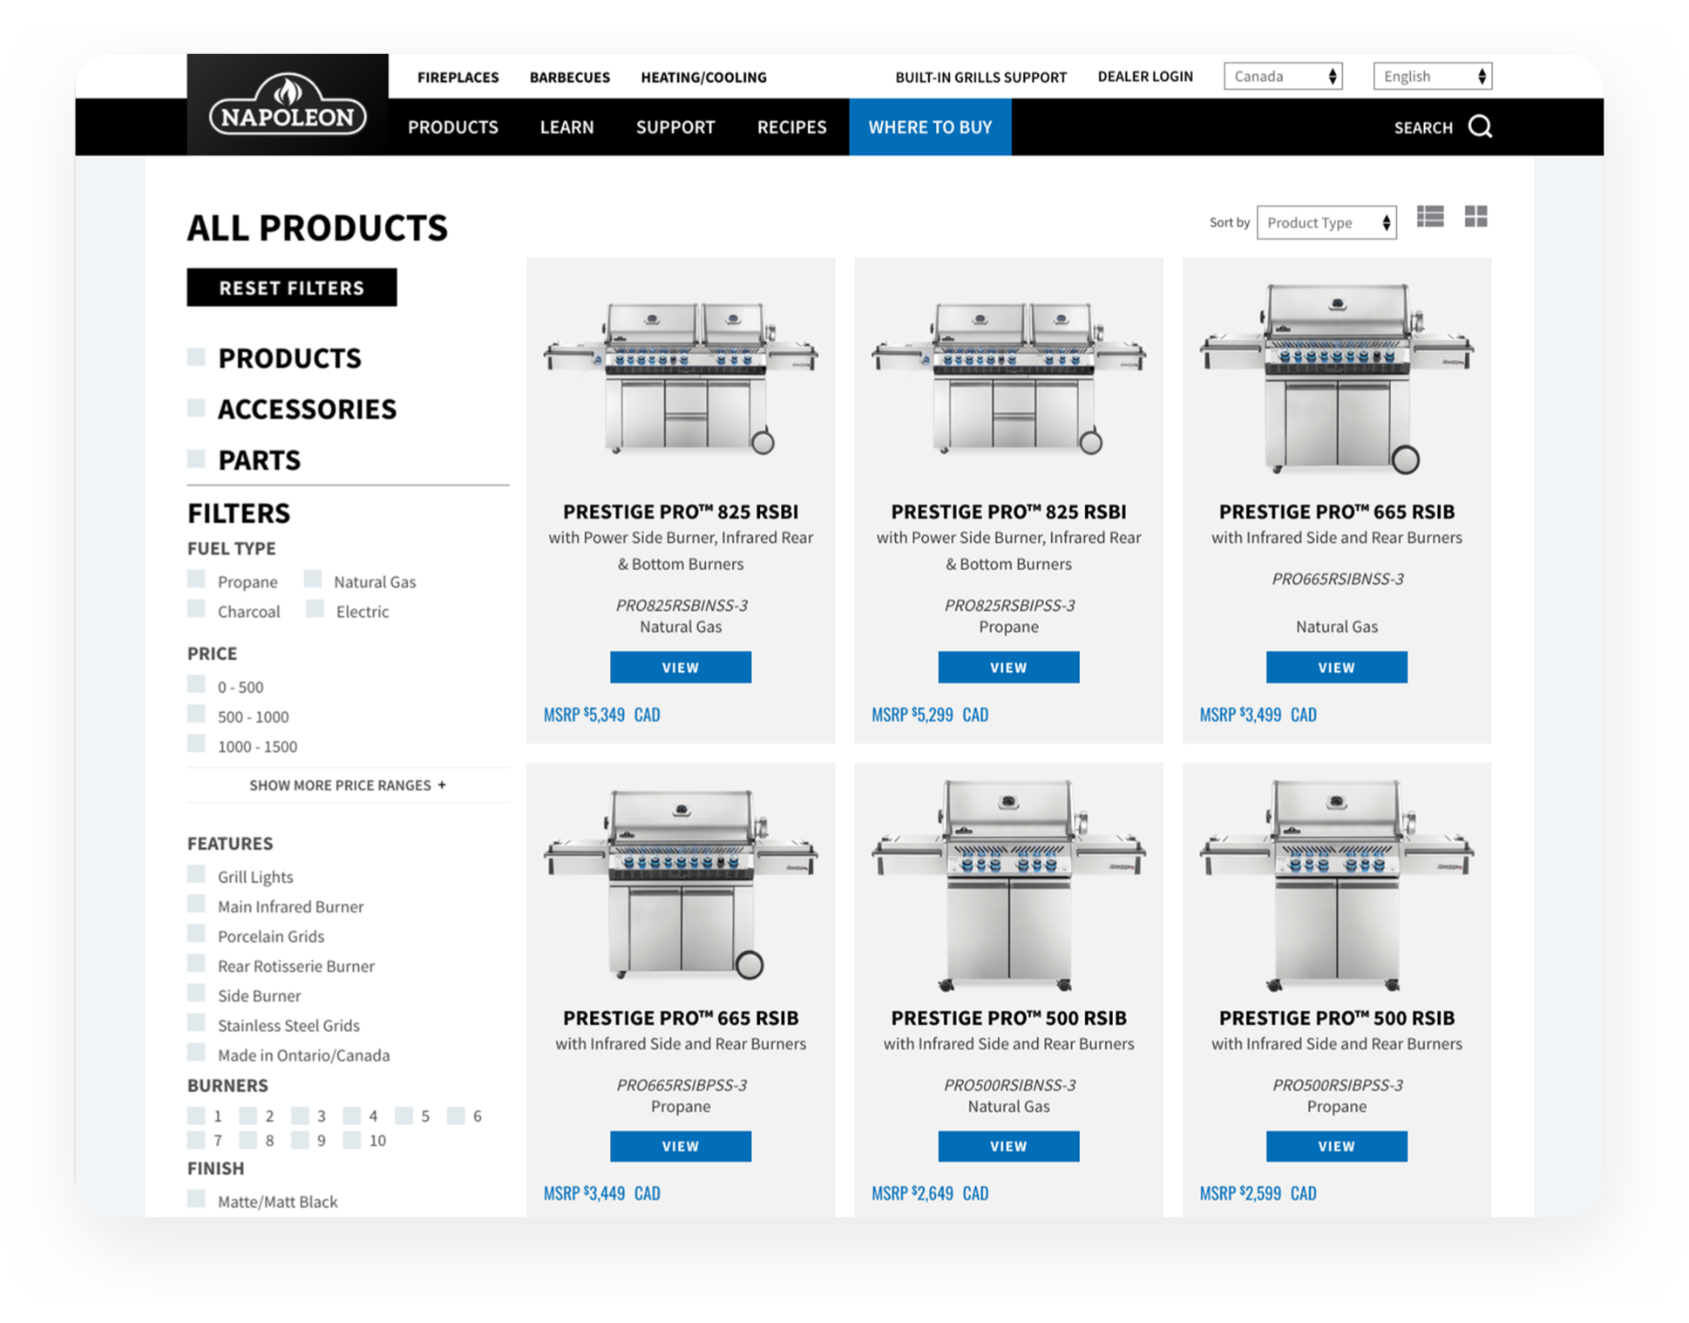Open the Sort by Product Type dropdown
1689x1323 pixels.
[x=1326, y=223]
